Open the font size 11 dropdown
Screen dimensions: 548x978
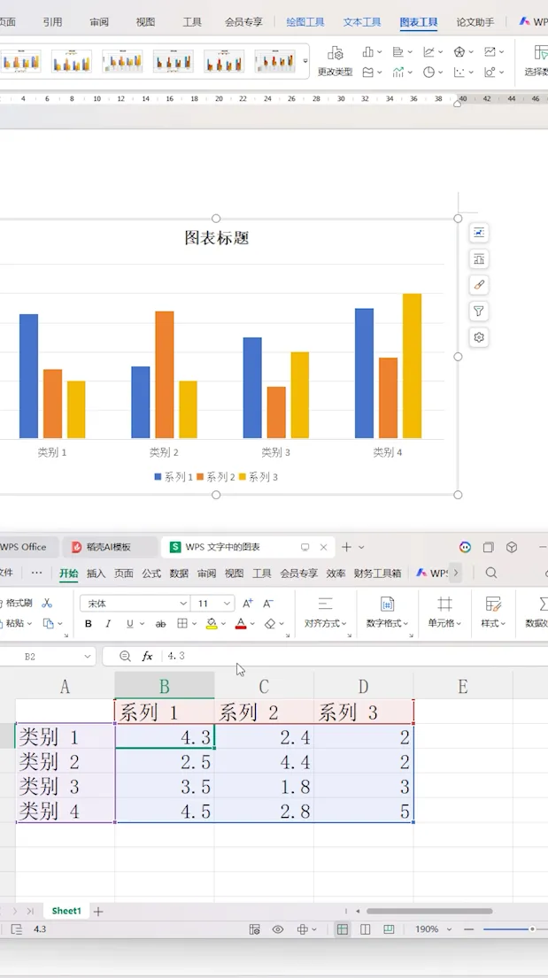(x=228, y=604)
